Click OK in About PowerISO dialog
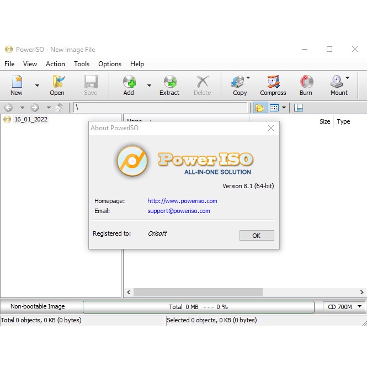Viewport: 367px width, 367px height. pos(257,236)
